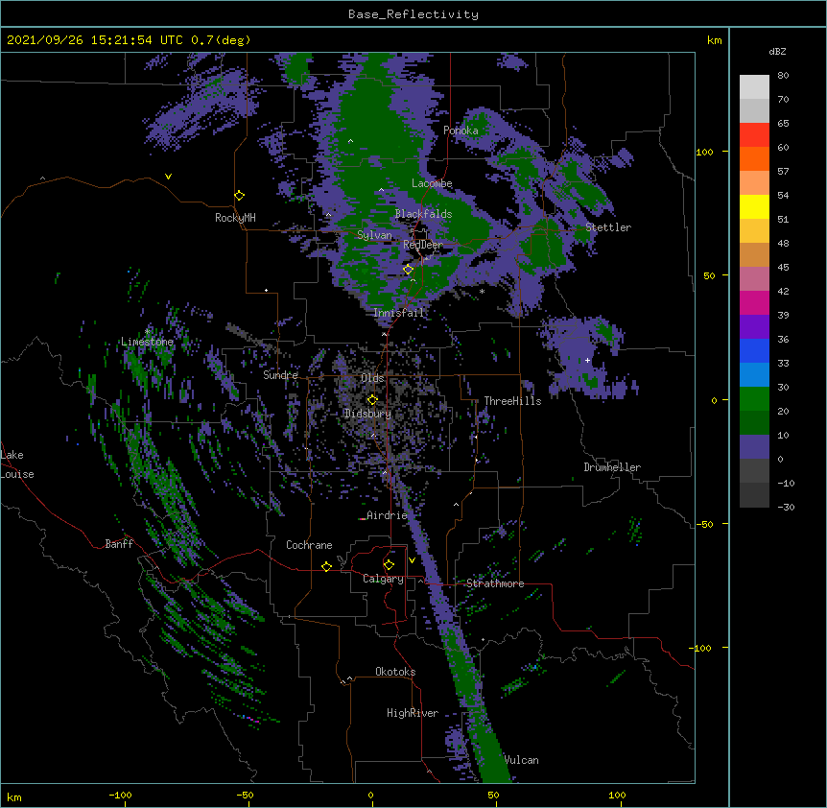The width and height of the screenshot is (827, 808).
Task: Click the yellow diamond marker below RedDeer
Action: 408,270
